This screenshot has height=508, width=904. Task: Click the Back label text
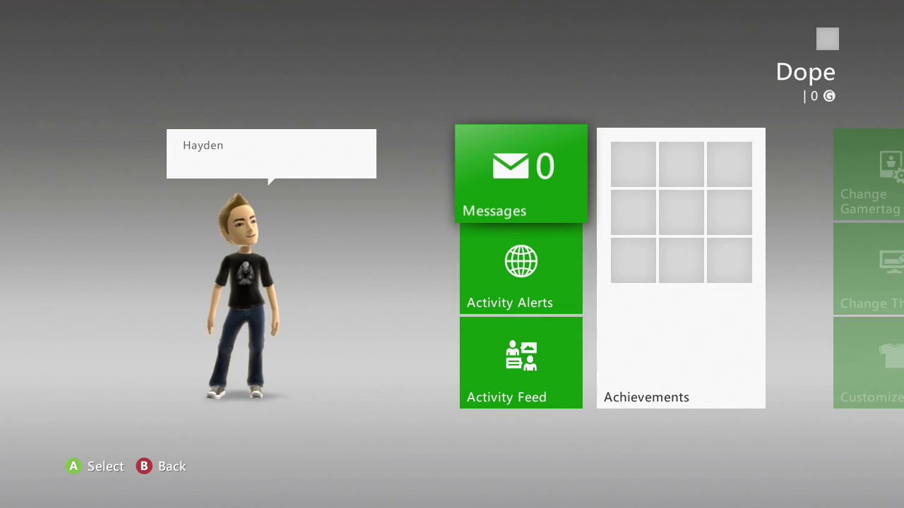pyautogui.click(x=172, y=466)
